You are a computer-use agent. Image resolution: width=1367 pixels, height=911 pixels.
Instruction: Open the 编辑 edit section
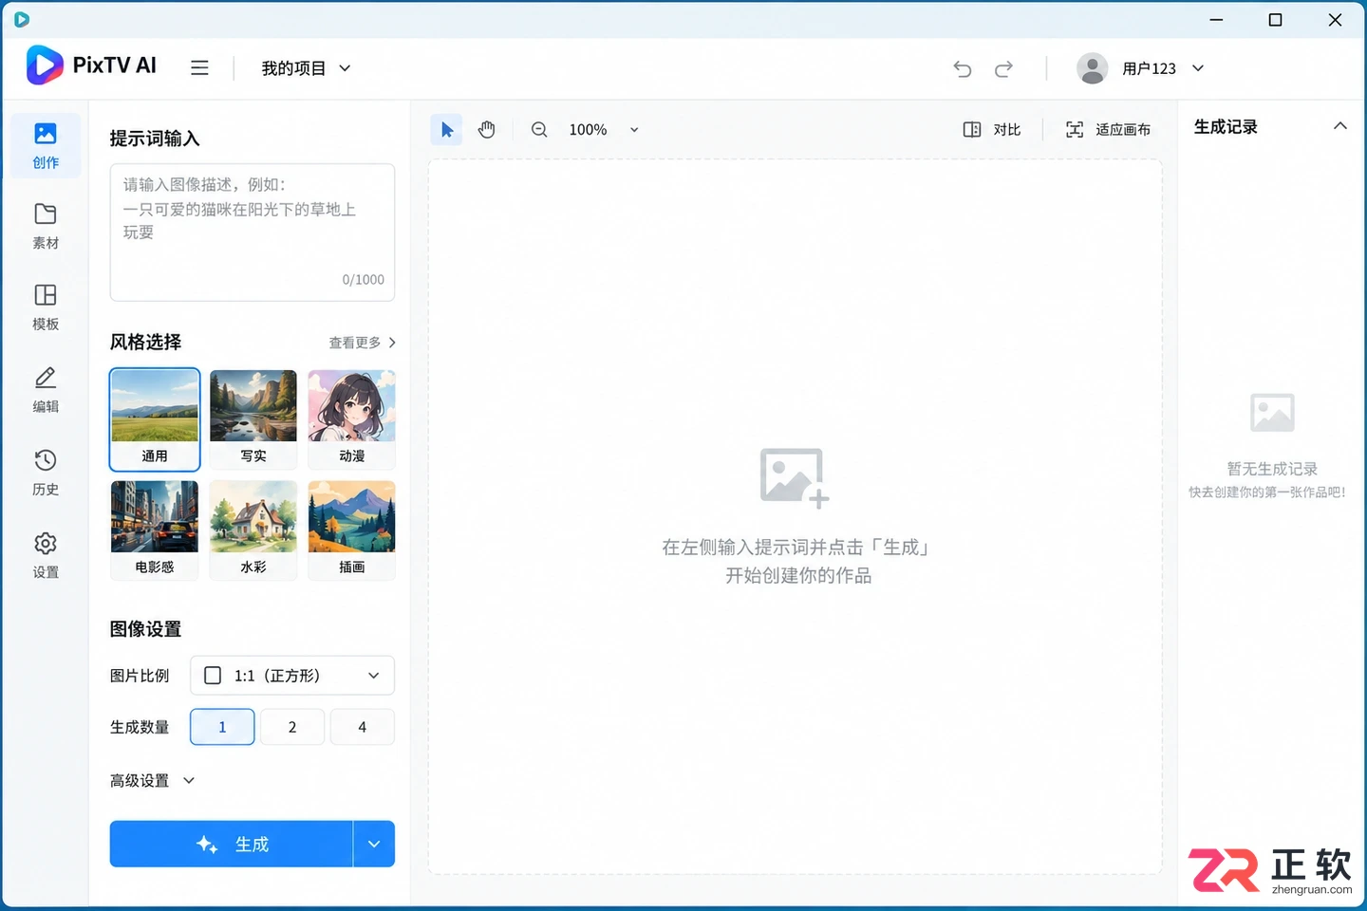point(46,389)
